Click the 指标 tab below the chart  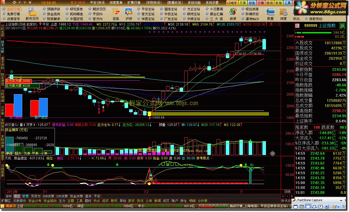point(9,196)
